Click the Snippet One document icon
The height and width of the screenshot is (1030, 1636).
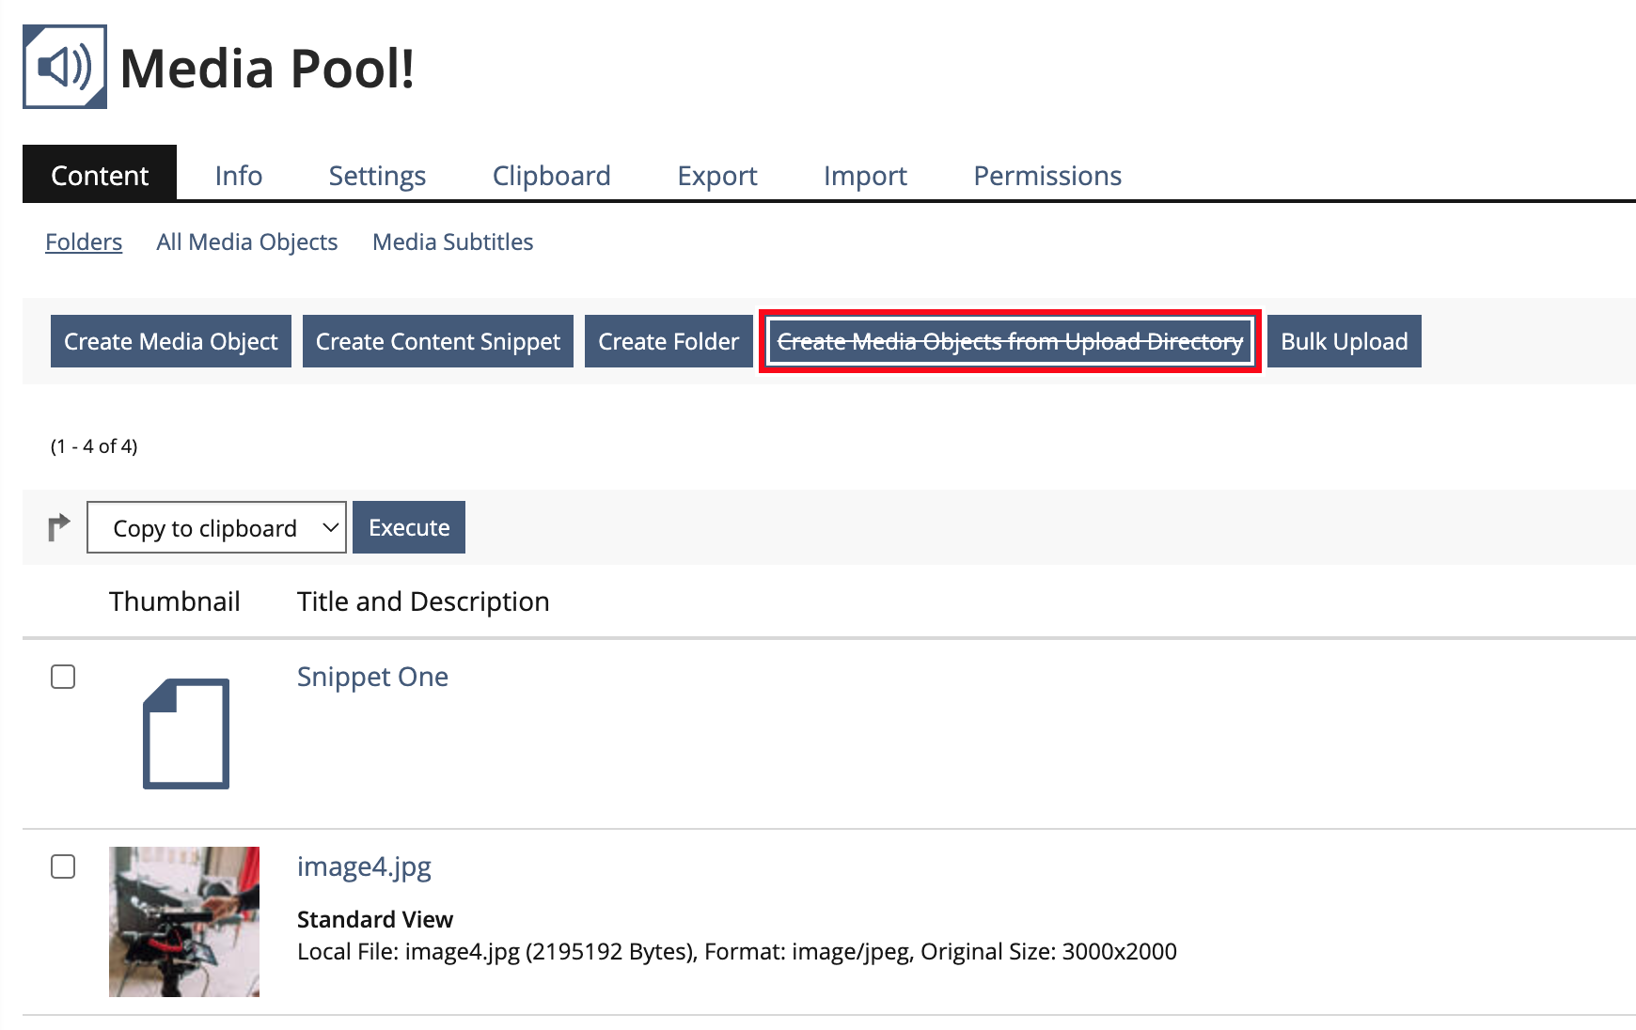185,733
